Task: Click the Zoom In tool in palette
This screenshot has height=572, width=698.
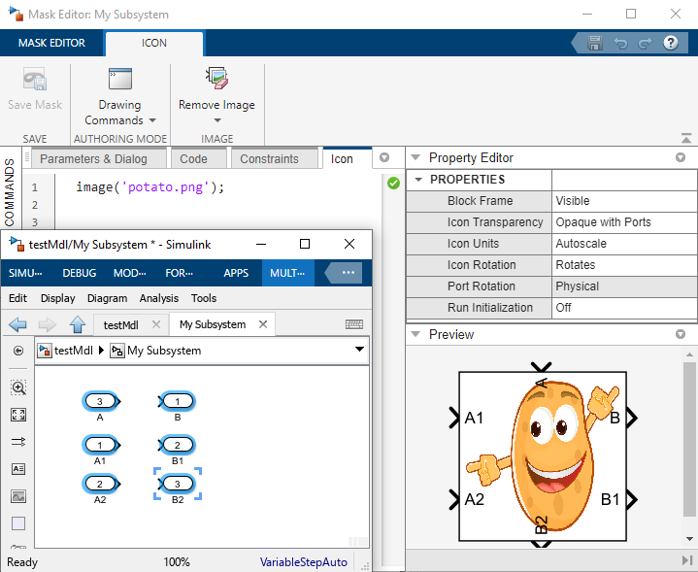Action: 18,387
